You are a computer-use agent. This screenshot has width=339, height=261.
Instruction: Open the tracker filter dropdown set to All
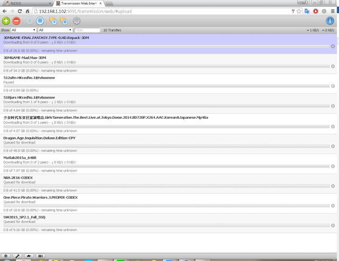pos(55,30)
